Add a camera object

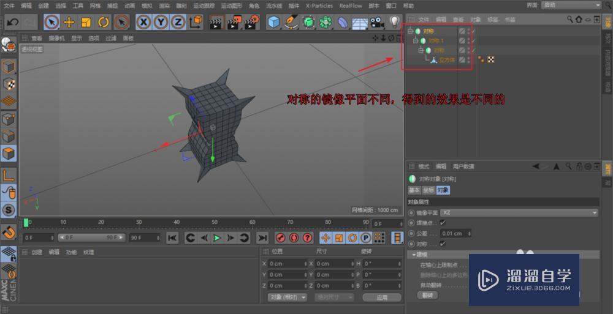click(x=377, y=22)
